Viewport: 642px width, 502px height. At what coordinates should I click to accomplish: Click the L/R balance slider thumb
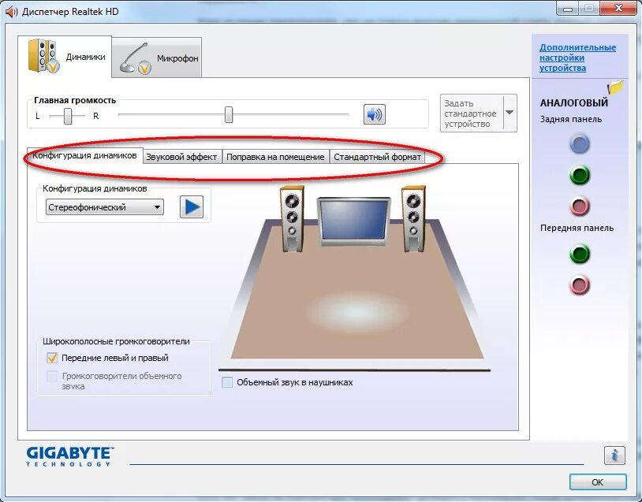(68, 116)
